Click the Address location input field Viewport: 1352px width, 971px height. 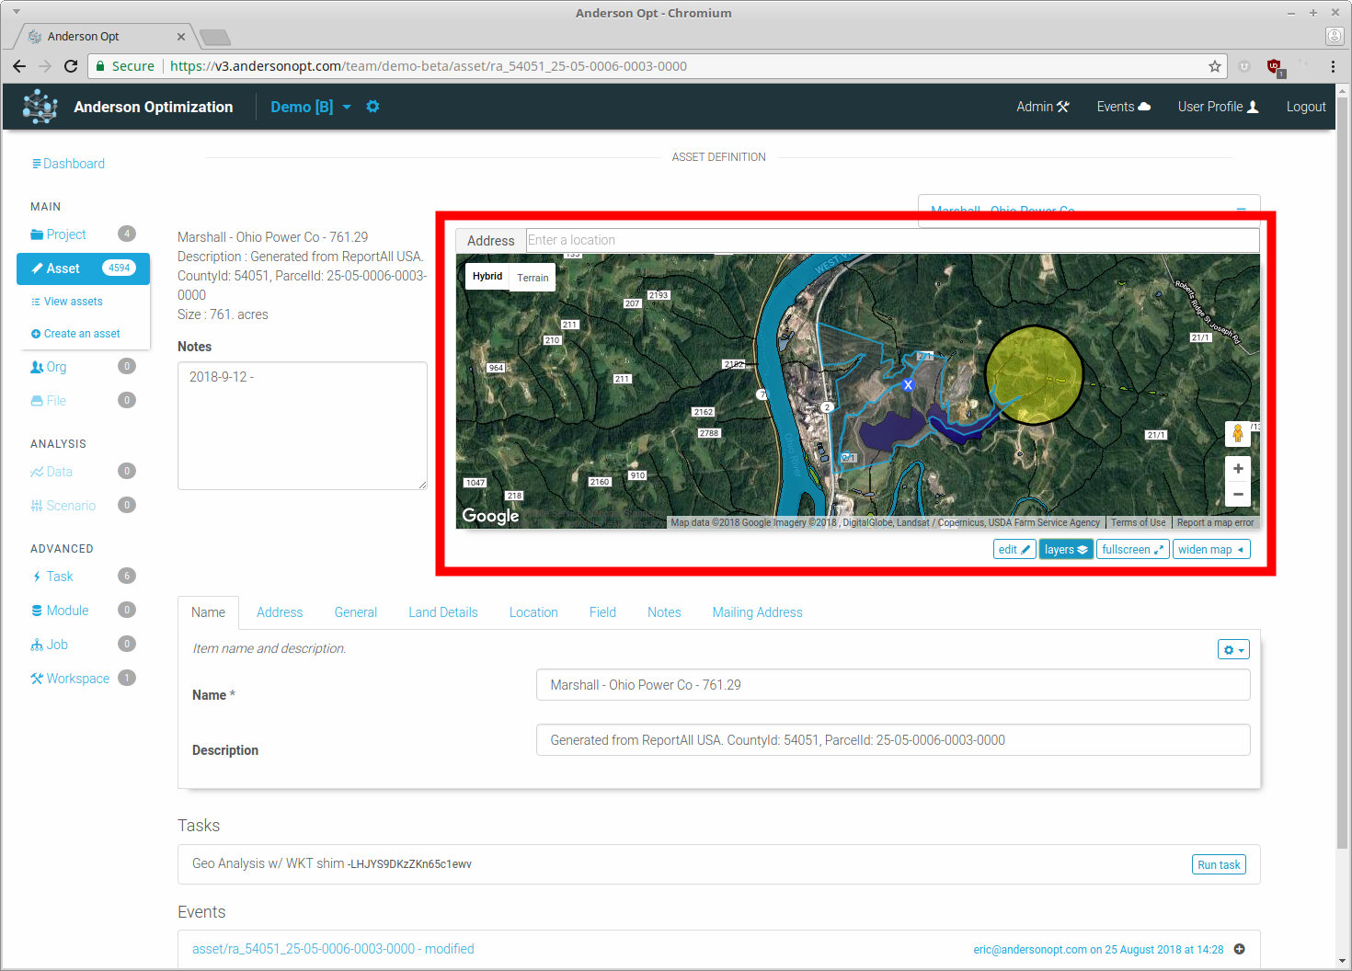891,240
